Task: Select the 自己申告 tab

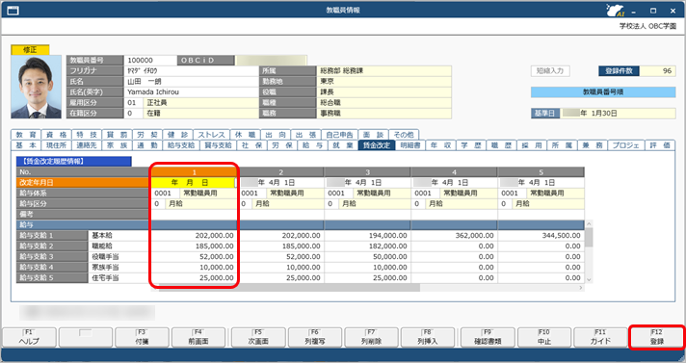Action: point(339,135)
